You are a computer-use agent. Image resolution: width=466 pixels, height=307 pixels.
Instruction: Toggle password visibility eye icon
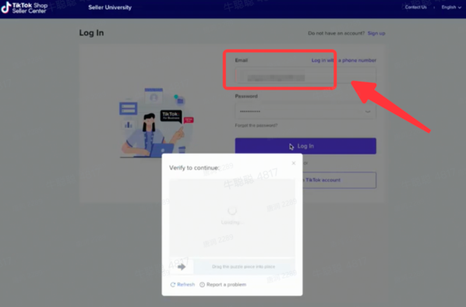[x=368, y=111]
